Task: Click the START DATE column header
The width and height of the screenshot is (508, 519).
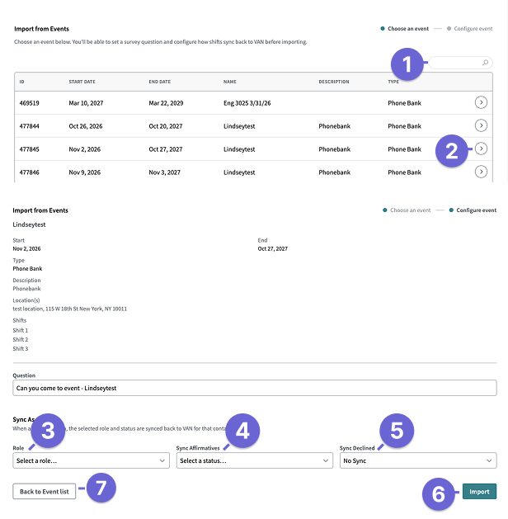Action: pyautogui.click(x=82, y=82)
